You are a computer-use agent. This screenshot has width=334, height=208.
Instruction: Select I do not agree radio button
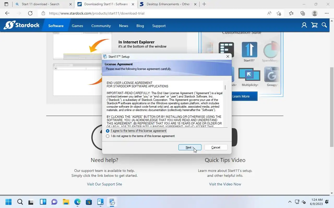[x=108, y=136]
